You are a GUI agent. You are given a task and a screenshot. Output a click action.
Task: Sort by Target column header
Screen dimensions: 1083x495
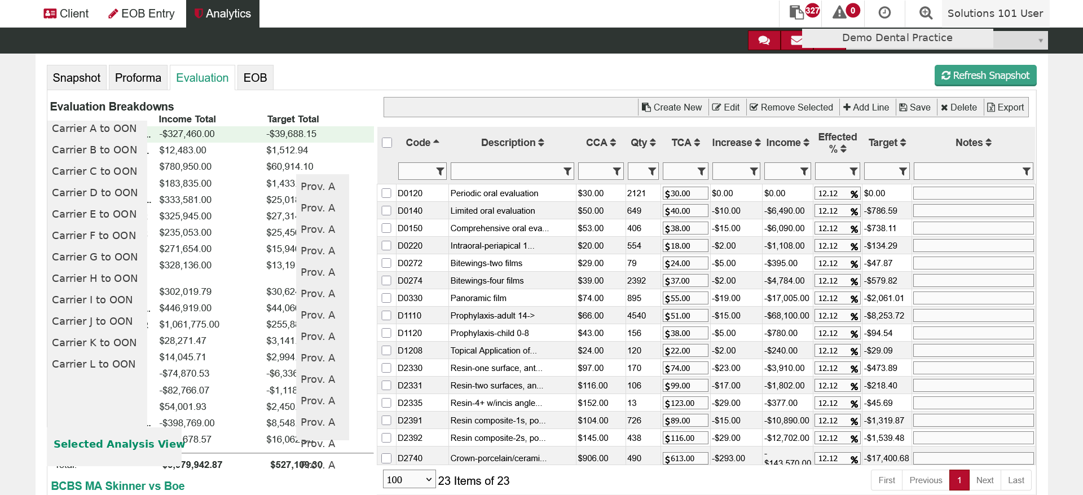(887, 143)
